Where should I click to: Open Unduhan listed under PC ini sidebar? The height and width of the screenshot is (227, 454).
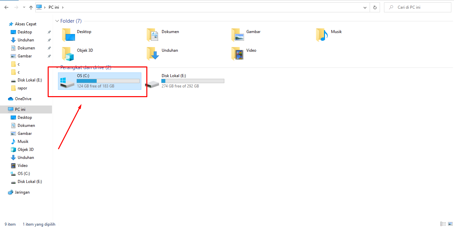26,158
